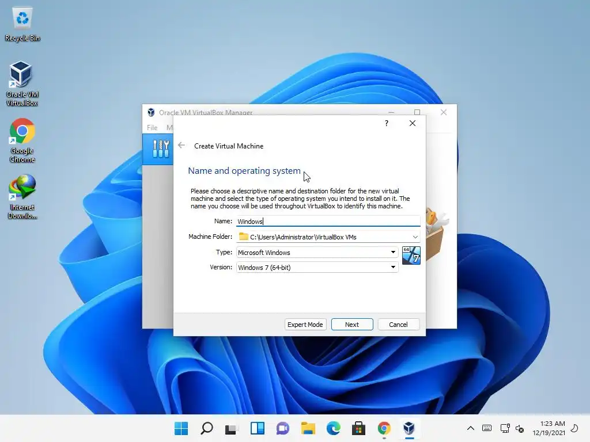Click the touch keyboard tray icon
Image resolution: width=590 pixels, height=442 pixels.
tap(486, 428)
